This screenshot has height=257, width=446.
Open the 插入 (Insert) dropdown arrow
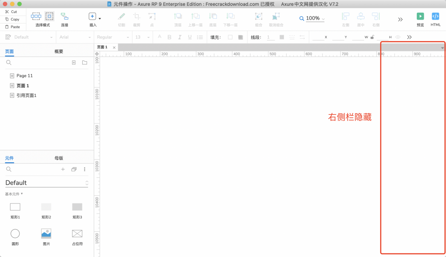[100, 19]
